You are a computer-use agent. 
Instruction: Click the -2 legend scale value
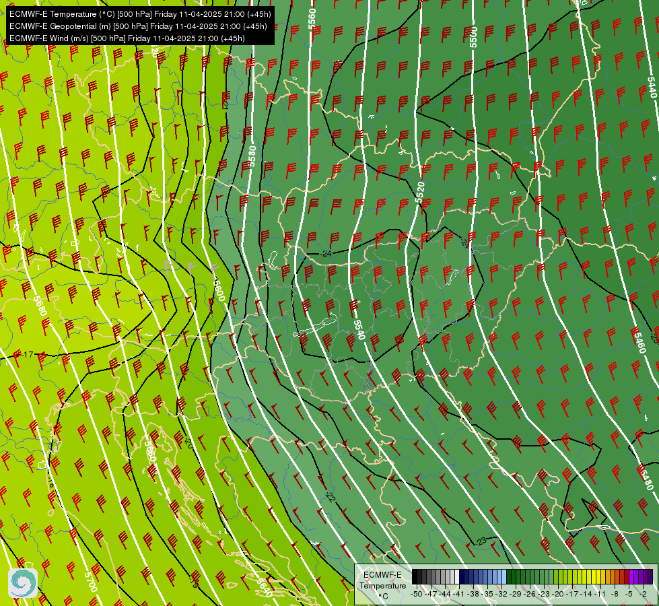(643, 594)
